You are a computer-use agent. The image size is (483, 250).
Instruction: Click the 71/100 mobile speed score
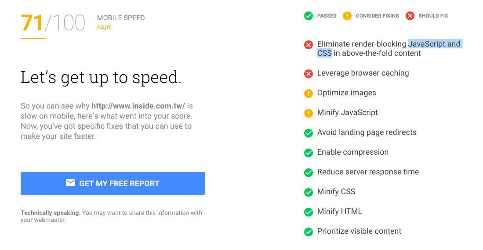point(53,23)
